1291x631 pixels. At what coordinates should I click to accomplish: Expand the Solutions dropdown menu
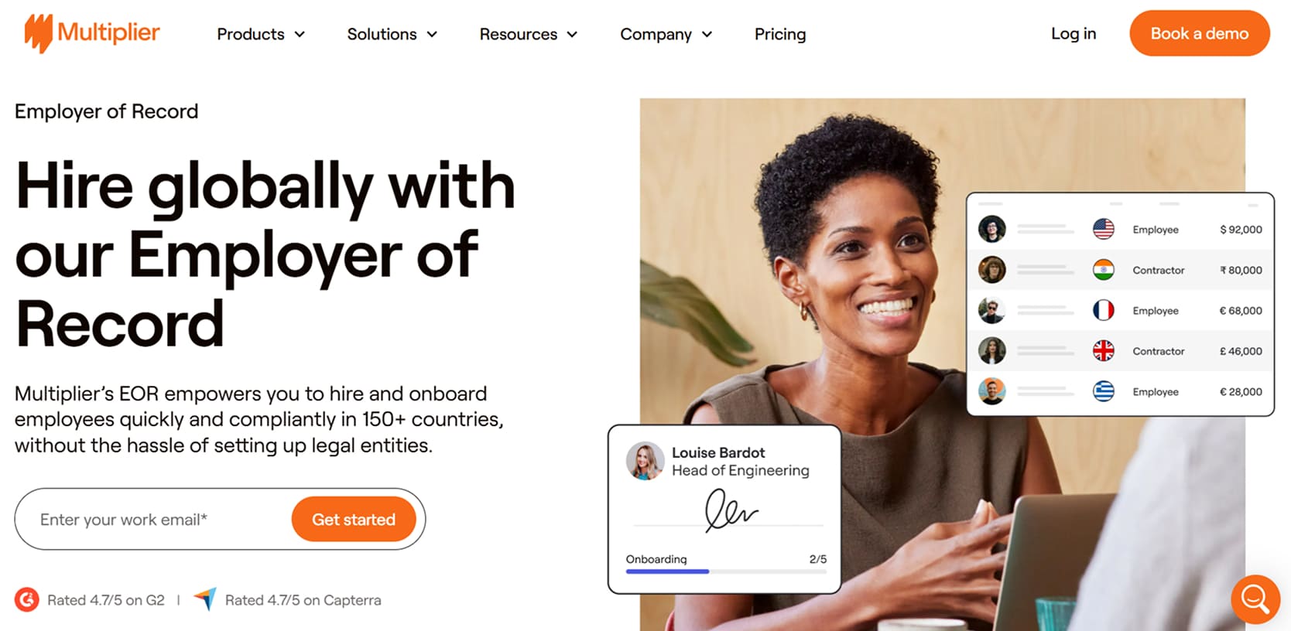(x=392, y=34)
